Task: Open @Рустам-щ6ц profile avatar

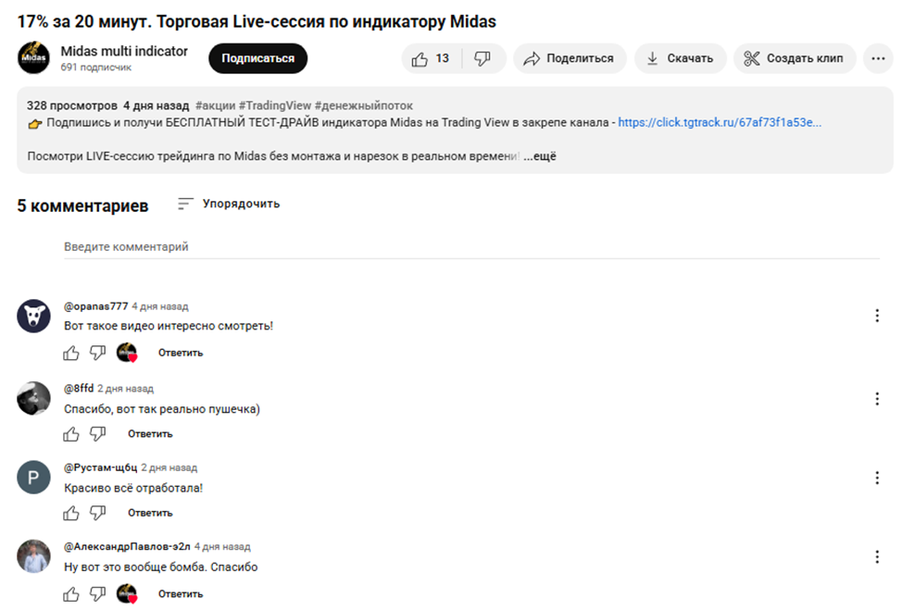Action: coord(33,478)
